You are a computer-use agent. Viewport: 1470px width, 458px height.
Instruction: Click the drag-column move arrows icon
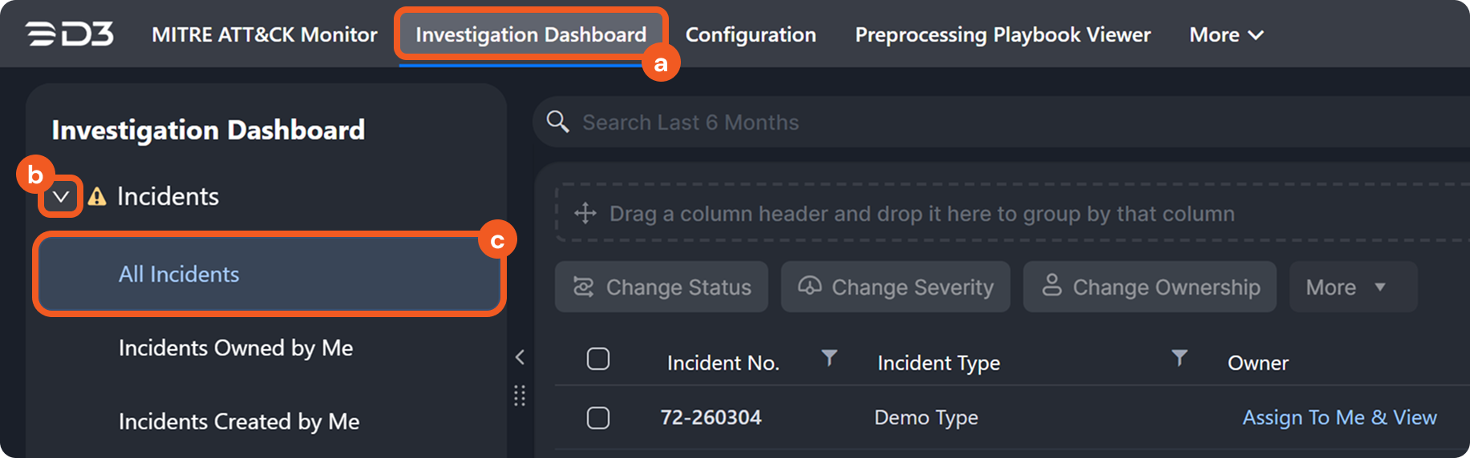coord(585,213)
